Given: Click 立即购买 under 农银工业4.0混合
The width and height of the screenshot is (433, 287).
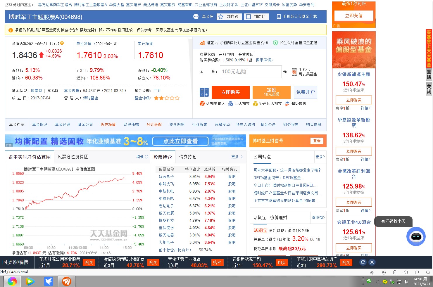Looking at the screenshot, I should click(x=354, y=248).
